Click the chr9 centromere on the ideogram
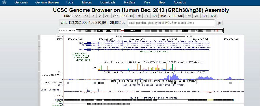 point(122,30)
